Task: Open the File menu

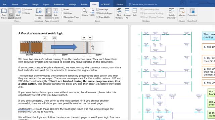Action: point(5,4)
